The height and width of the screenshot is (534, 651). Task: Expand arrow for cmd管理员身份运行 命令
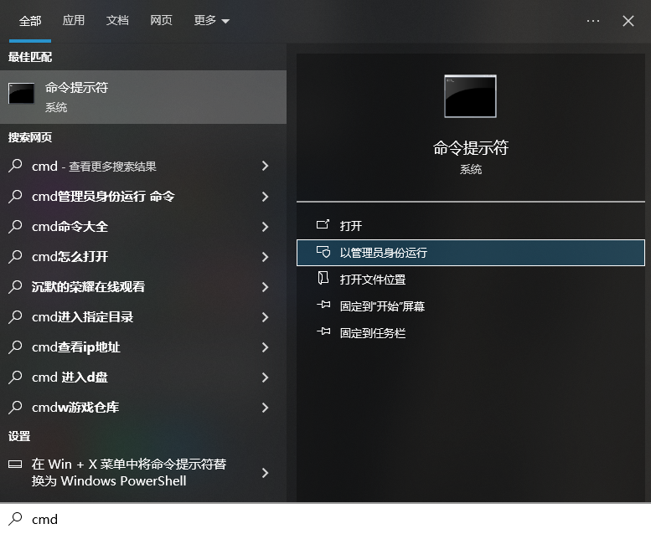(266, 196)
